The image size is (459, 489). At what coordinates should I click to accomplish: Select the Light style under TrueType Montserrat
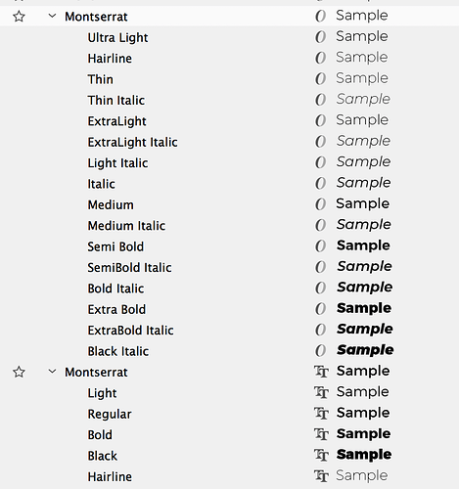102,393
